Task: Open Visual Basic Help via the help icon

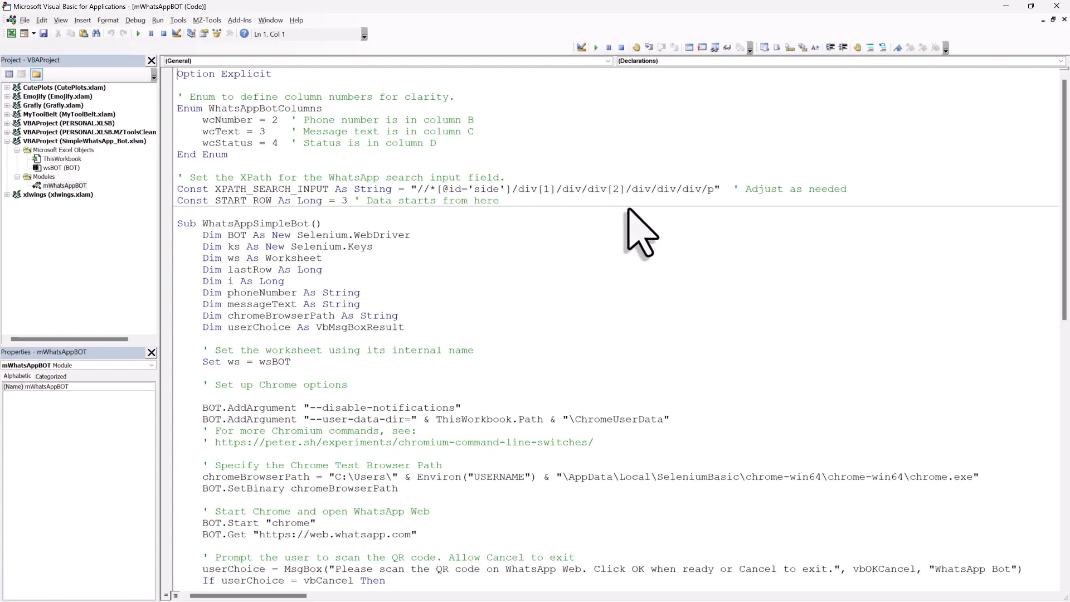Action: [244, 33]
